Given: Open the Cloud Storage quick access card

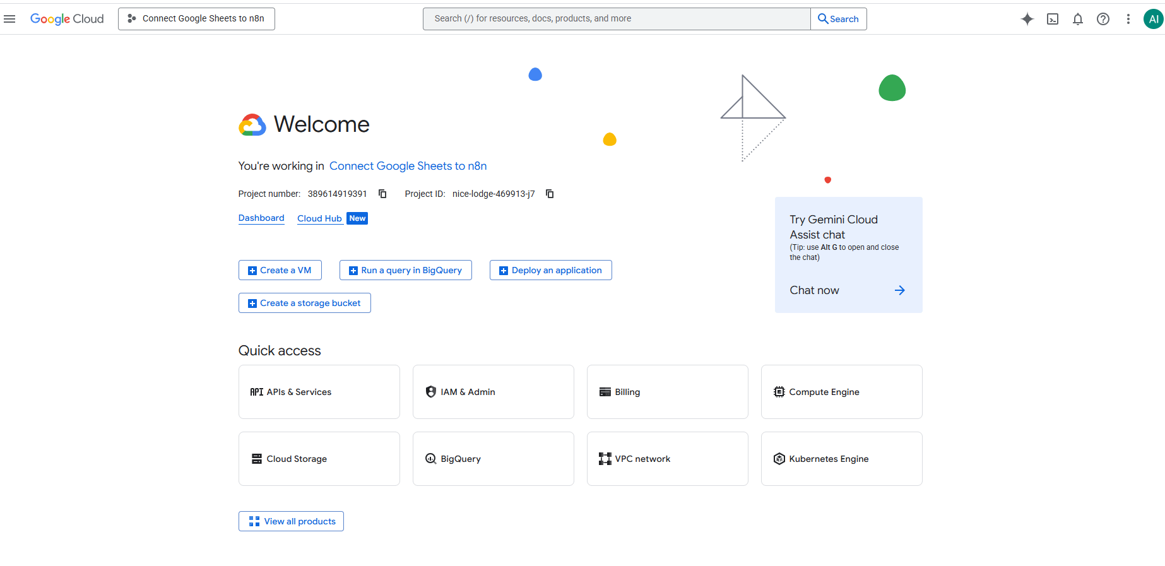Looking at the screenshot, I should [x=319, y=459].
